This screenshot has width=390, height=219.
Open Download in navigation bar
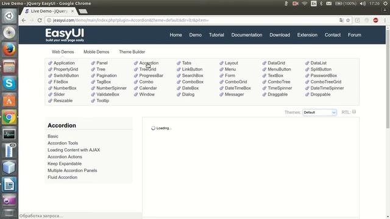280,35
